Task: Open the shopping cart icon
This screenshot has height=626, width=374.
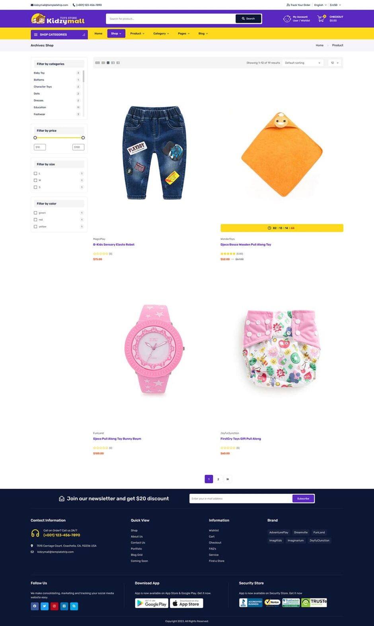Action: tap(321, 19)
